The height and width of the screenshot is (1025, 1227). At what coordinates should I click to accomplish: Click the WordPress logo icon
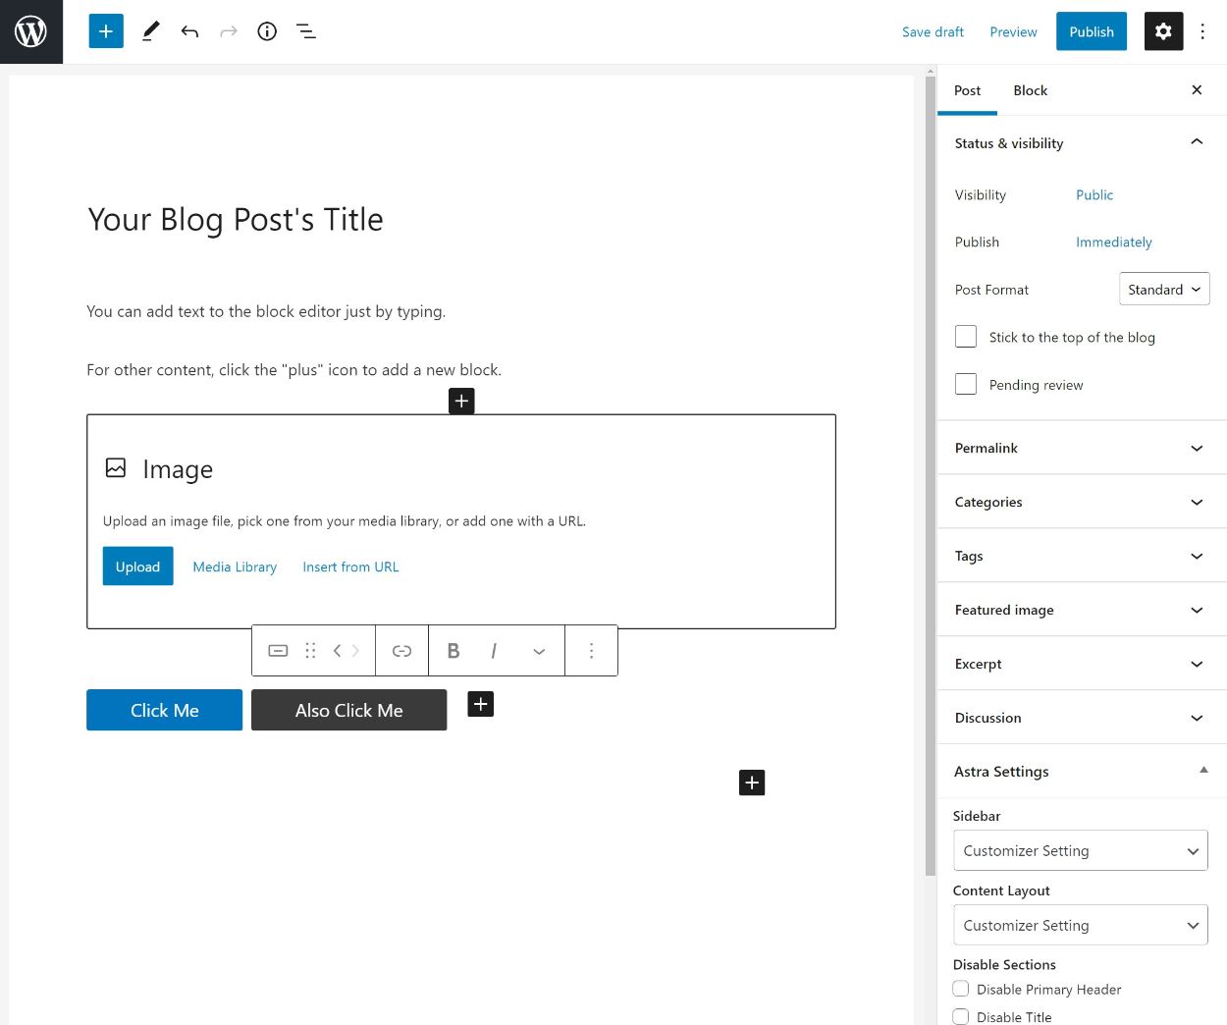tap(31, 31)
